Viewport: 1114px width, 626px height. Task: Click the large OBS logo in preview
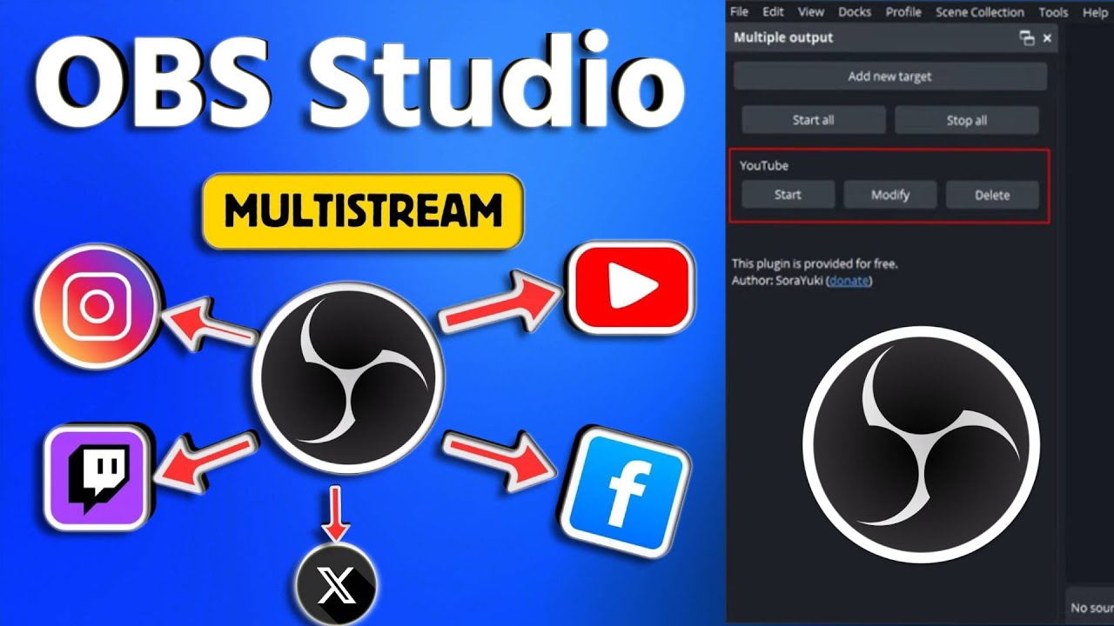(x=921, y=444)
